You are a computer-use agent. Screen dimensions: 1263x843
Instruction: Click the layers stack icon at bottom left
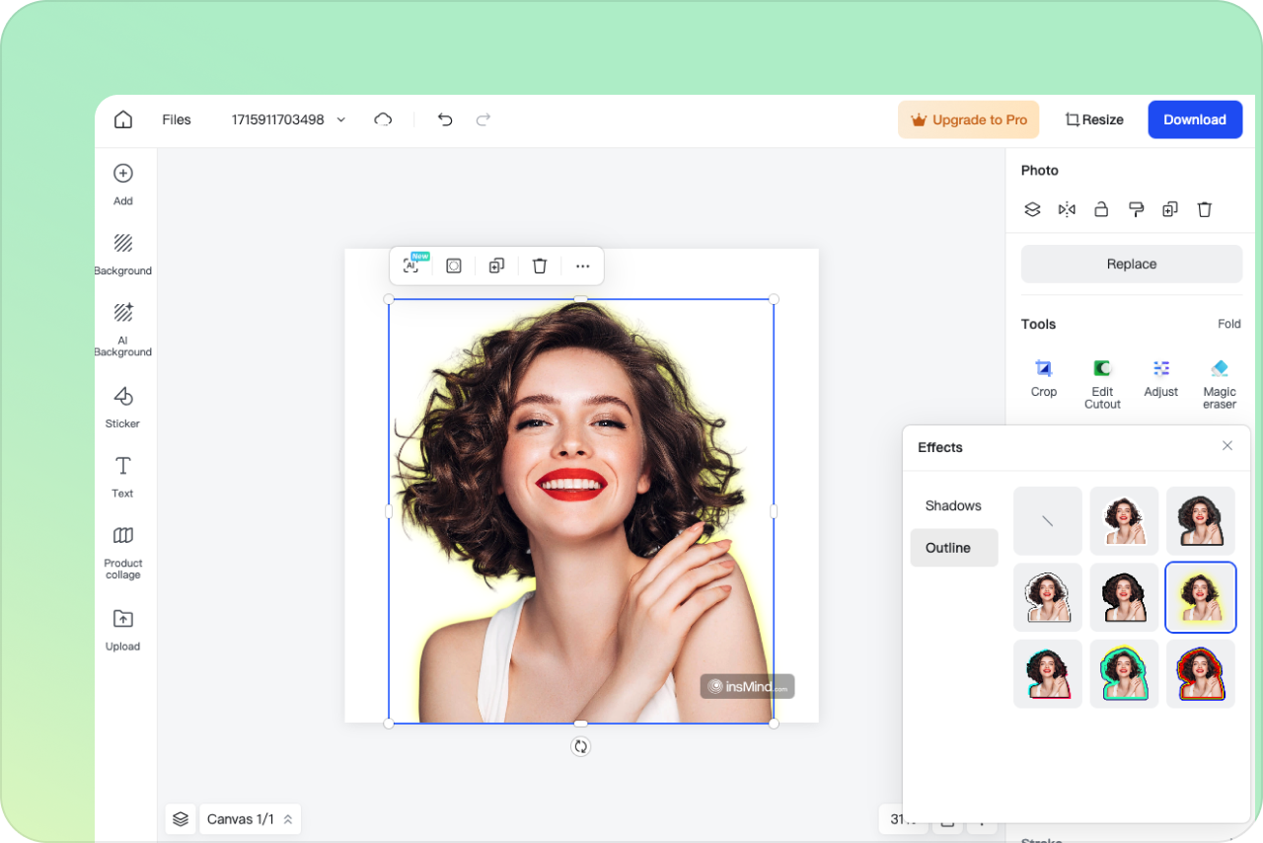pyautogui.click(x=181, y=819)
